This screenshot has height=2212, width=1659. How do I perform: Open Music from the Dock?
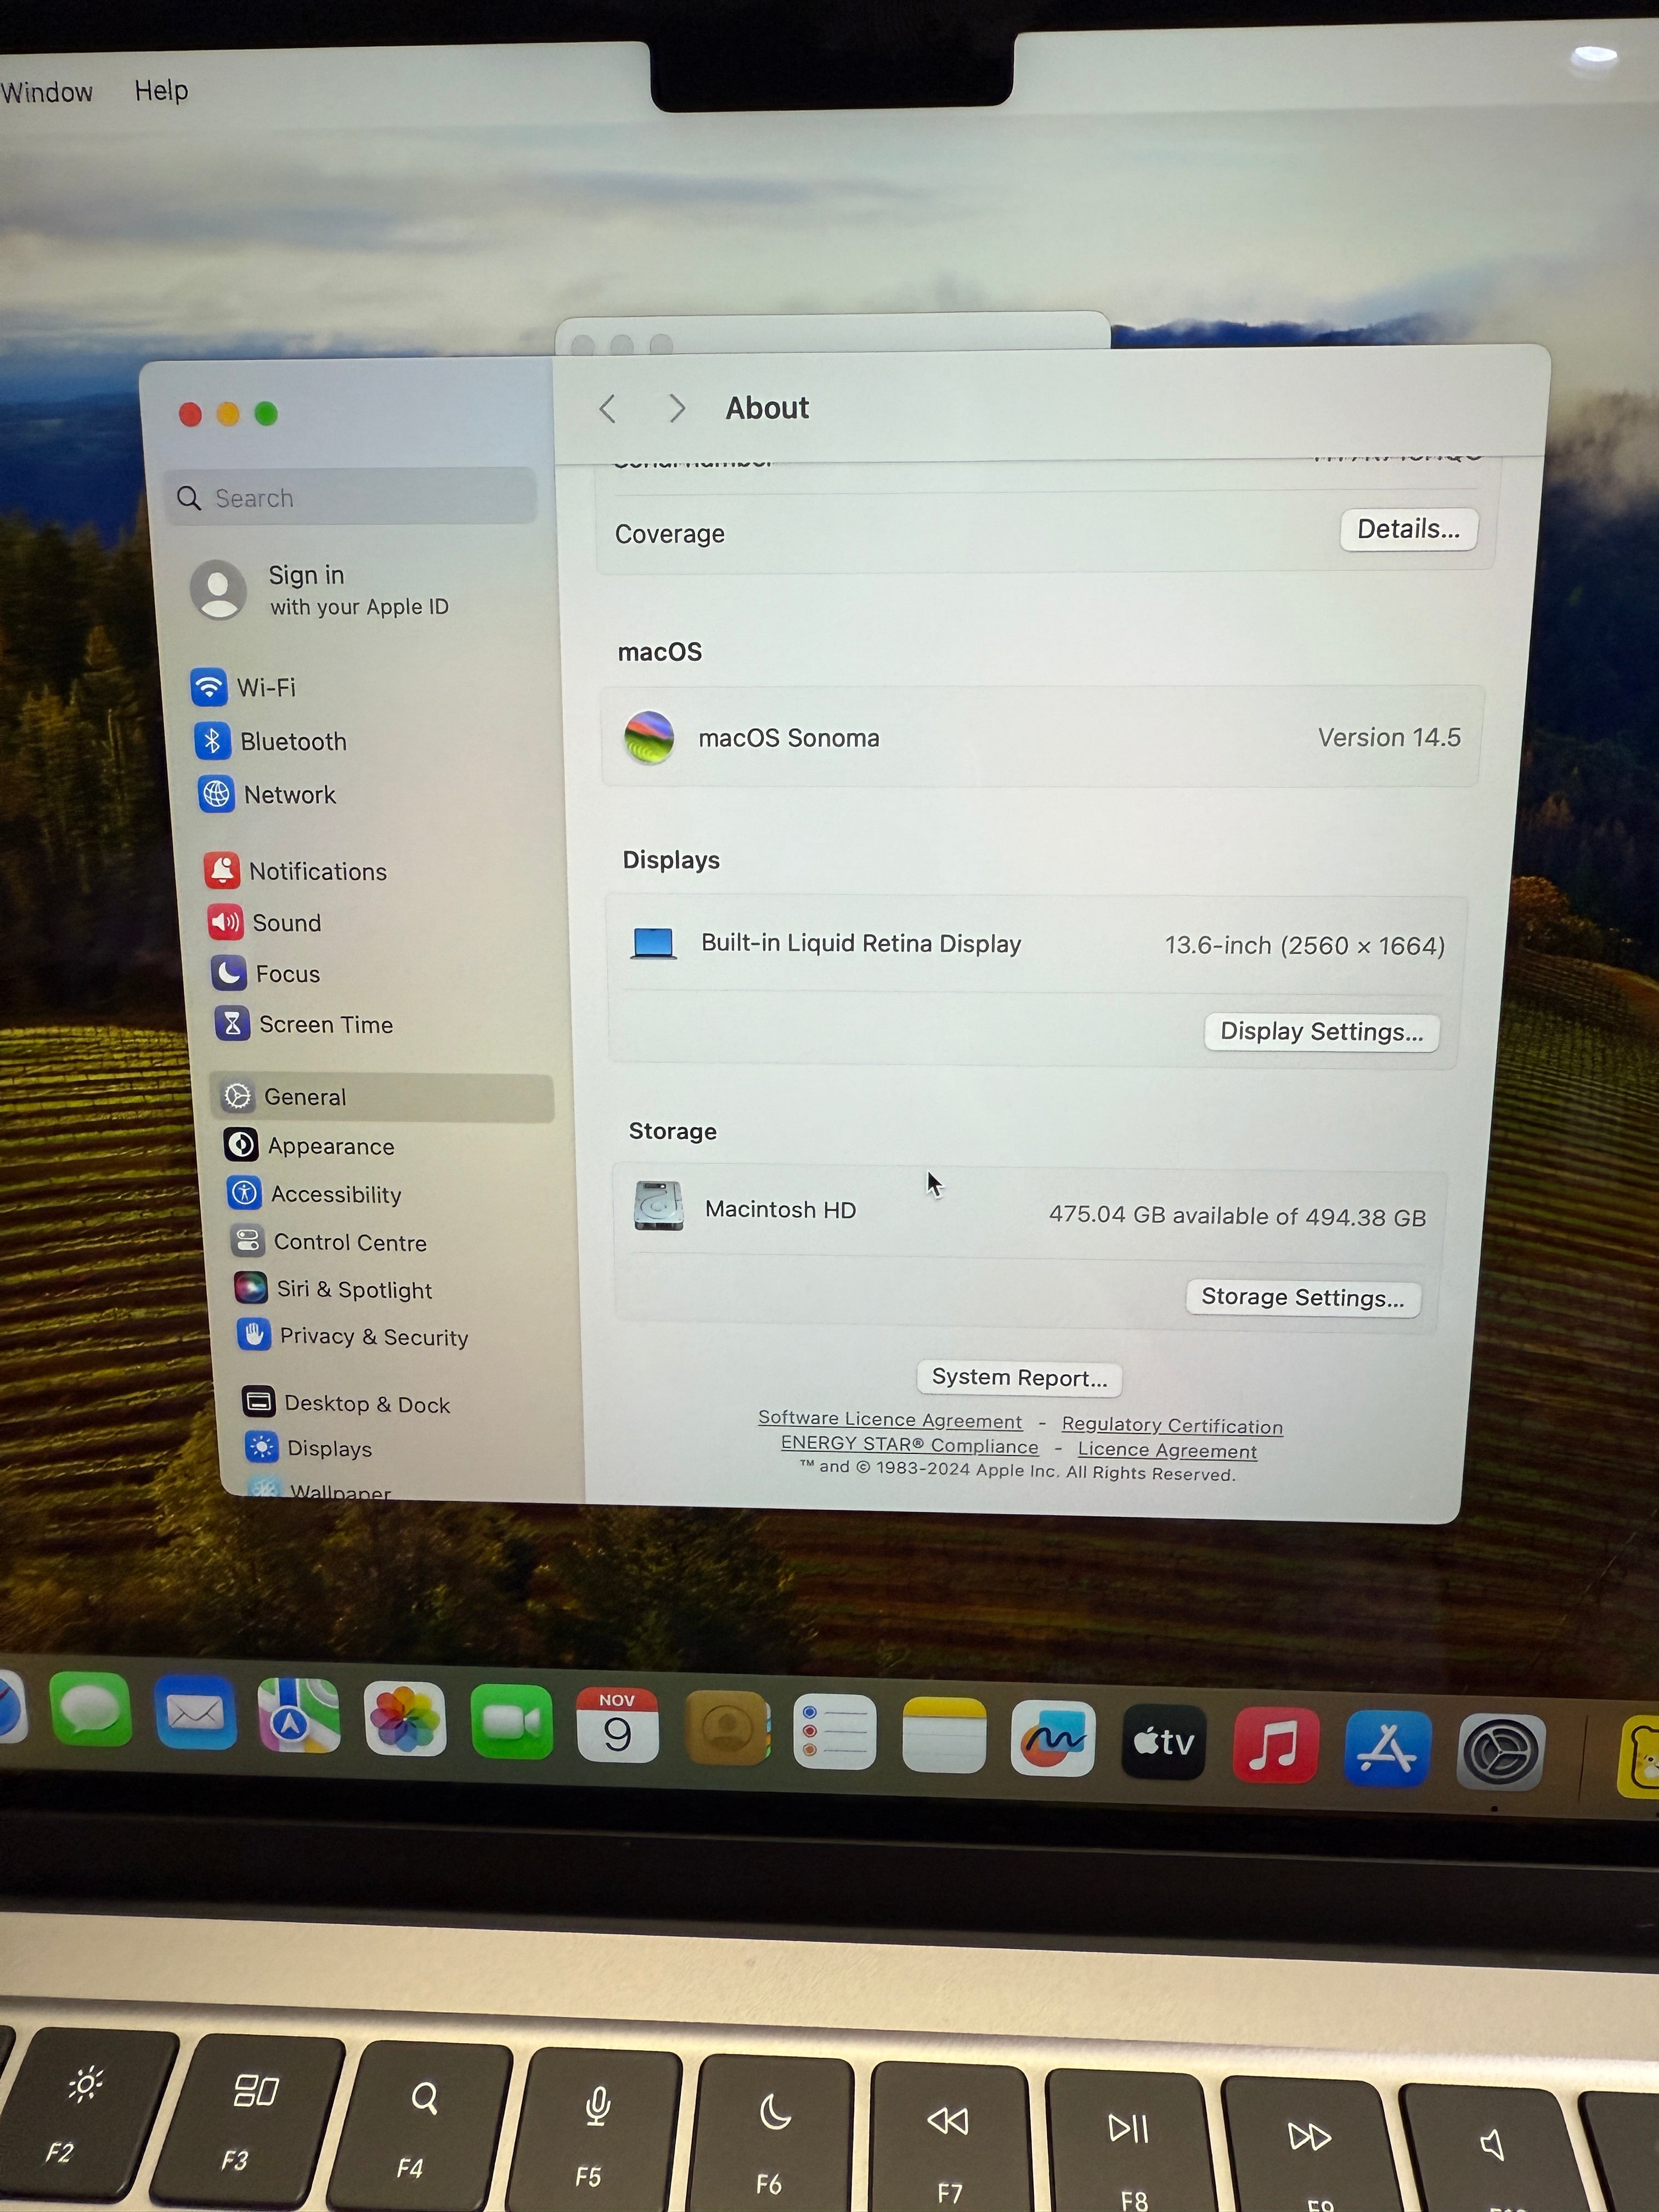tap(1275, 1745)
